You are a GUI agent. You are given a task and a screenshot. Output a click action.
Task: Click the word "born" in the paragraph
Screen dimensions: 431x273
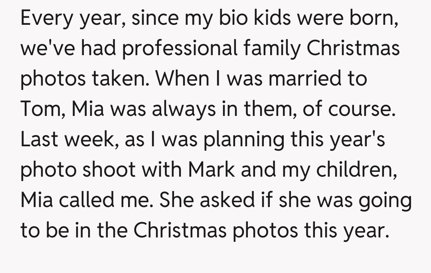(374, 19)
